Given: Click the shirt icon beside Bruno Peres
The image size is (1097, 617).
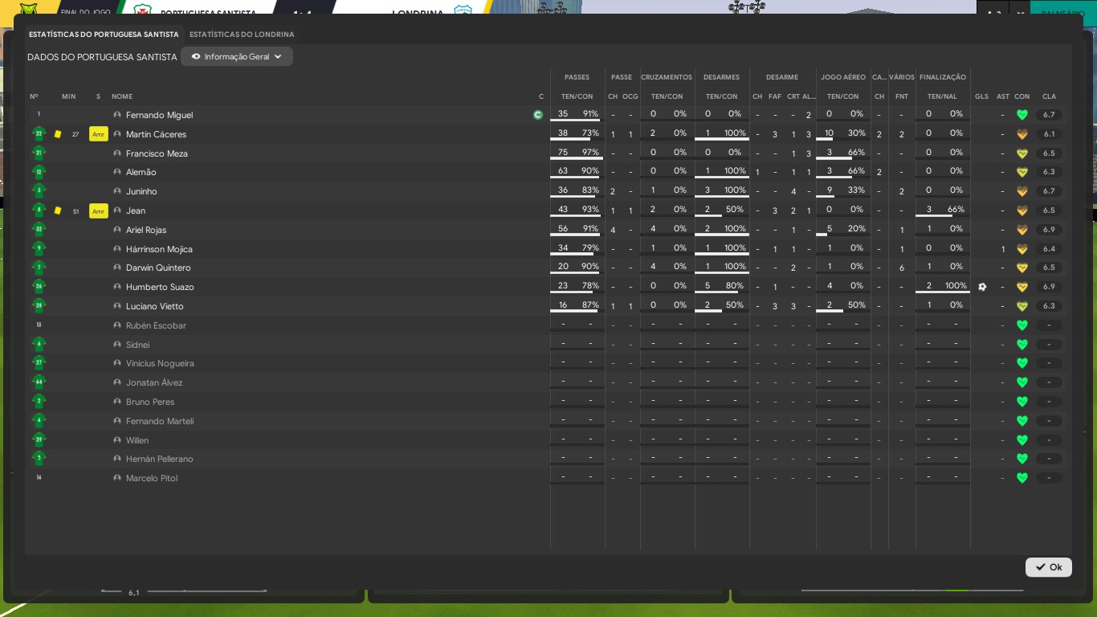Looking at the screenshot, I should pos(39,402).
